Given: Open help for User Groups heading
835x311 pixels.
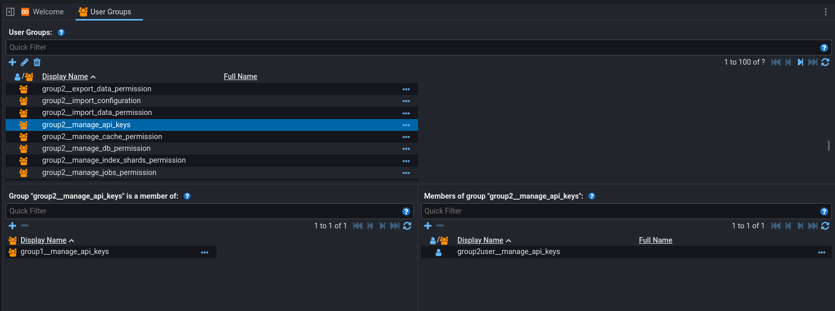Looking at the screenshot, I should (61, 32).
